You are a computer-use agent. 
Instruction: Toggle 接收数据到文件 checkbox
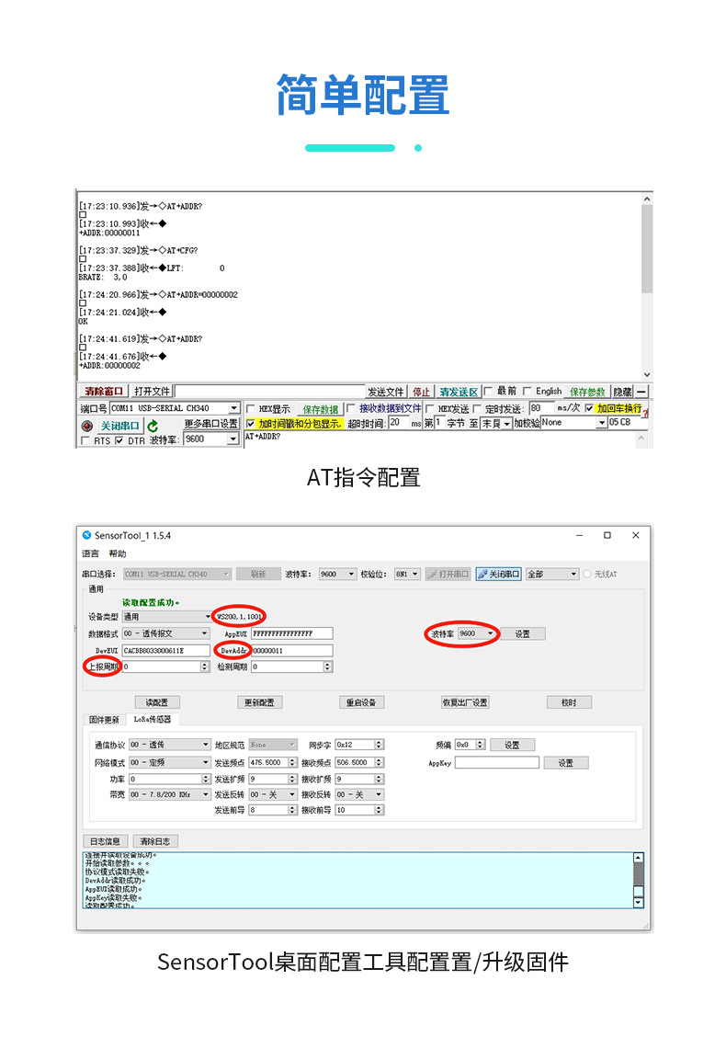350,409
